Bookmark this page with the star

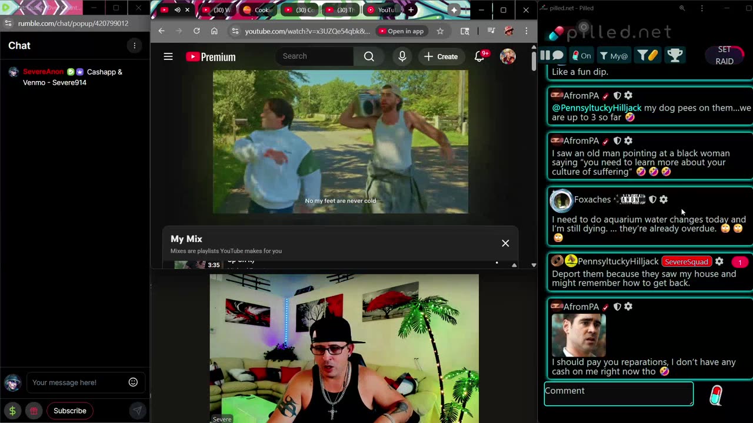pos(440,31)
